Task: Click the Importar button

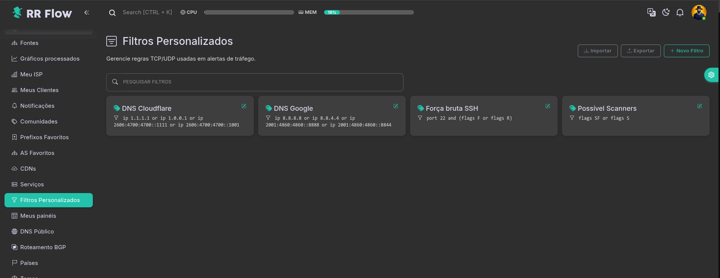Action: point(597,51)
